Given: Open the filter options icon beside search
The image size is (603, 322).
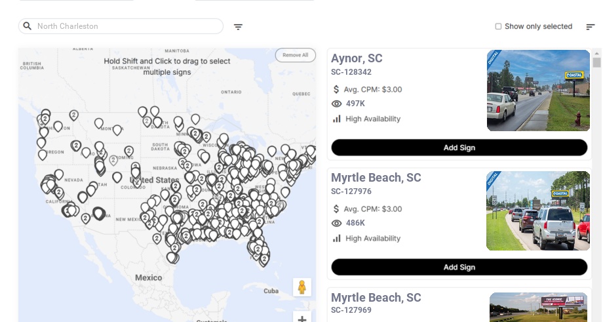Looking at the screenshot, I should tap(238, 27).
